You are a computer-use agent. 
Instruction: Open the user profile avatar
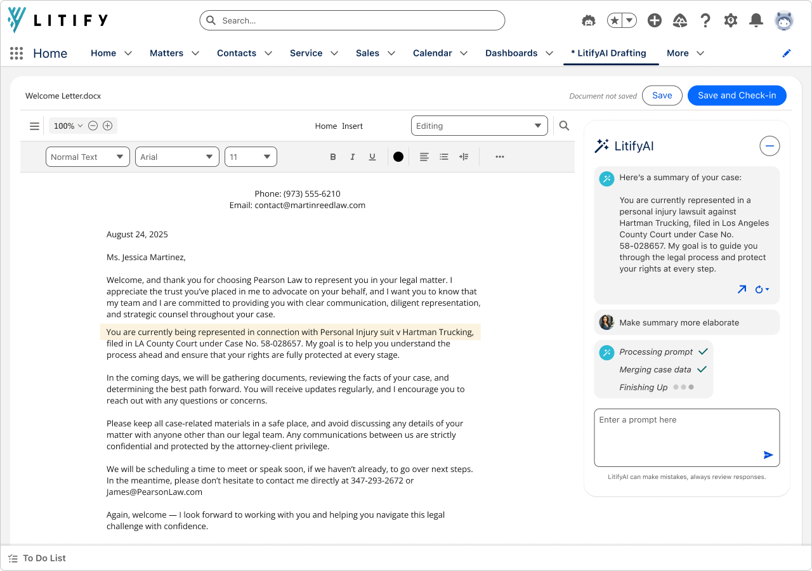tap(785, 20)
